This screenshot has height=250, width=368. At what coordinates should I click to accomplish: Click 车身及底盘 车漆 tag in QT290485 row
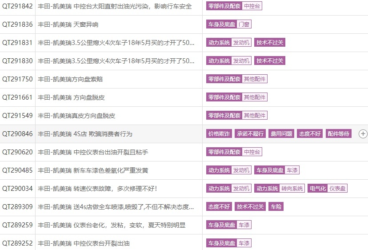277,170
